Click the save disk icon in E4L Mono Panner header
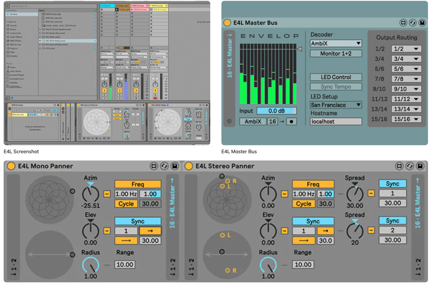This screenshot has height=285, width=432. tap(175, 166)
